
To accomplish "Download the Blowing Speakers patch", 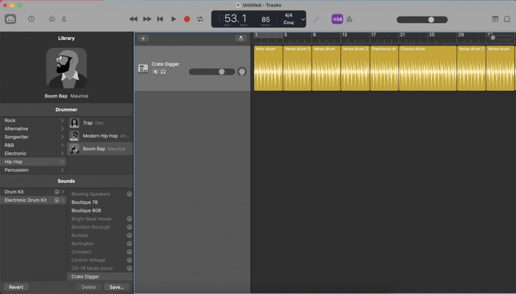I will tap(130, 194).
